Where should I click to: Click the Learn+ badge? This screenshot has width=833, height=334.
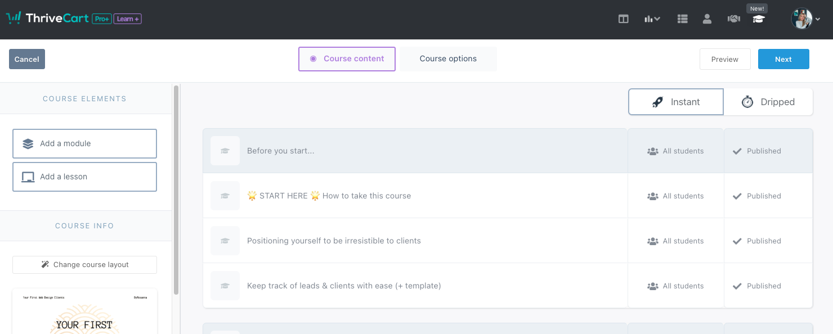(x=128, y=19)
